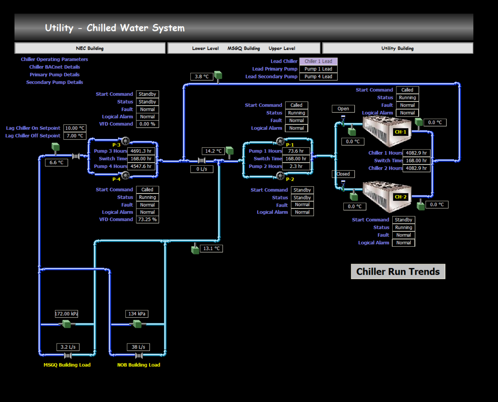This screenshot has width=498, height=402.
Task: Click the 172.00 kPa pressure reading
Action: (67, 314)
